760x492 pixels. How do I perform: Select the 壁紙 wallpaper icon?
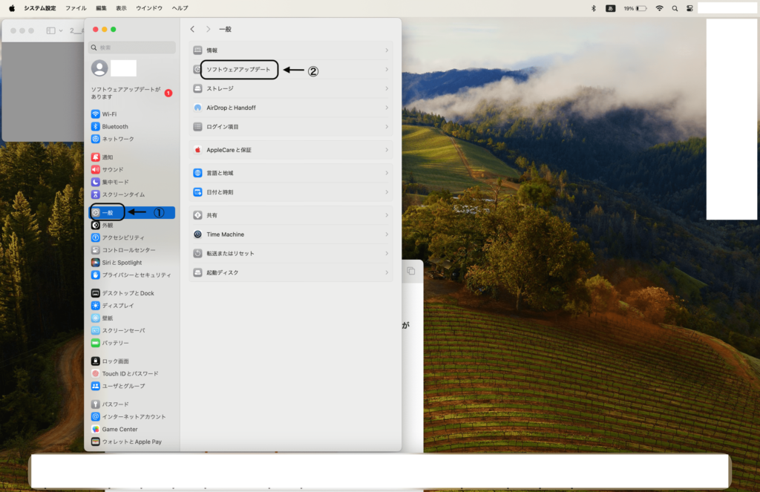[x=96, y=318]
